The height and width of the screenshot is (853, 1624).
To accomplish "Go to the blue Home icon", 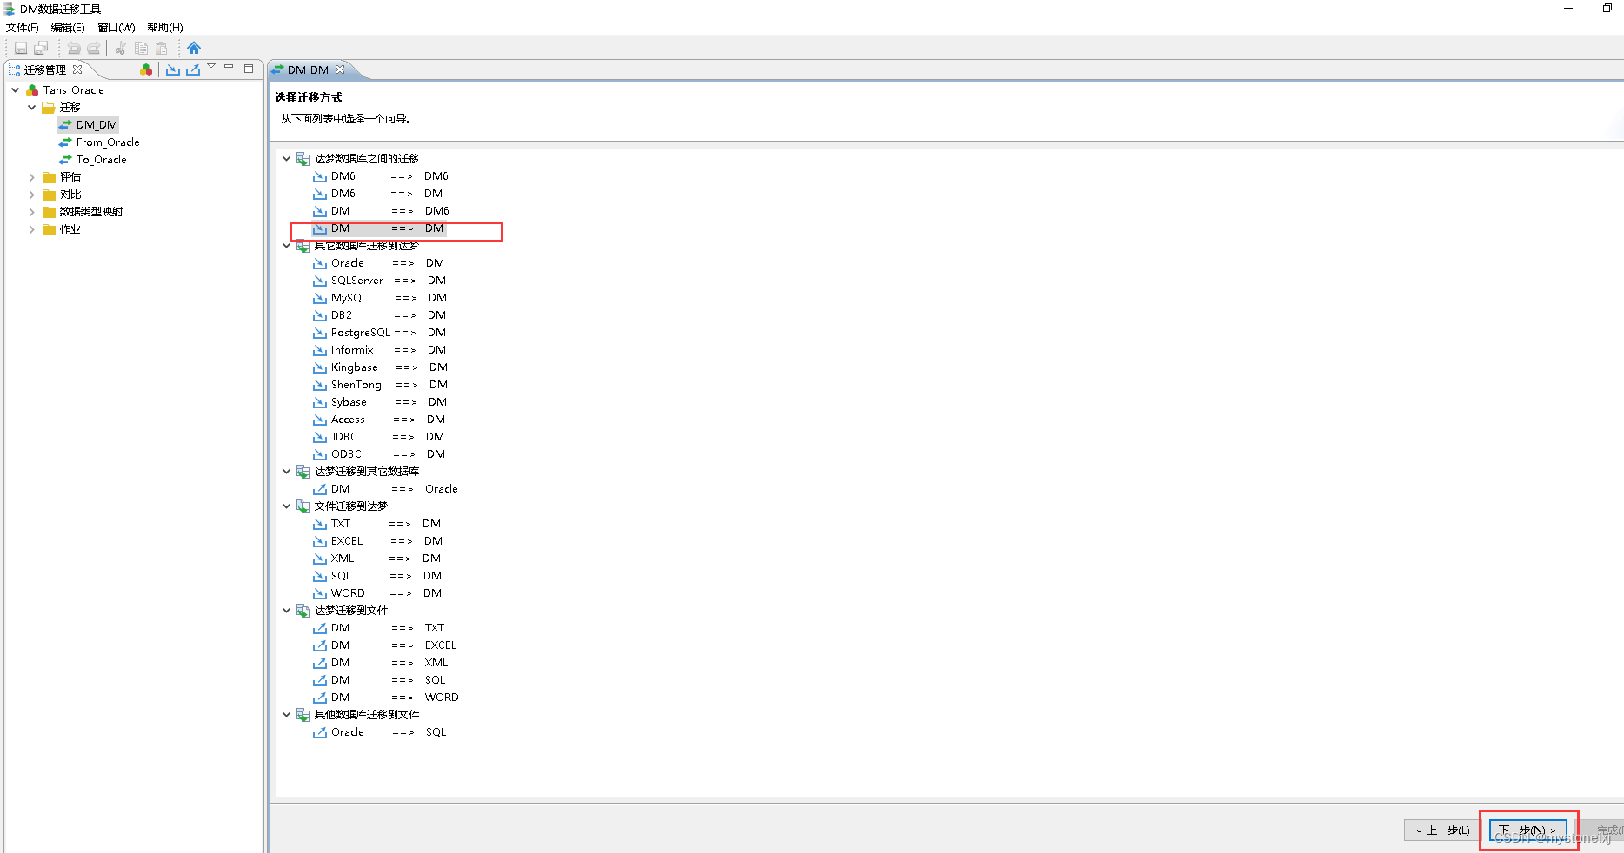I will point(194,48).
